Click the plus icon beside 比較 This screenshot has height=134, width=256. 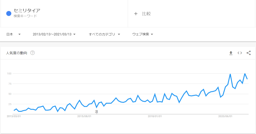pos(136,14)
